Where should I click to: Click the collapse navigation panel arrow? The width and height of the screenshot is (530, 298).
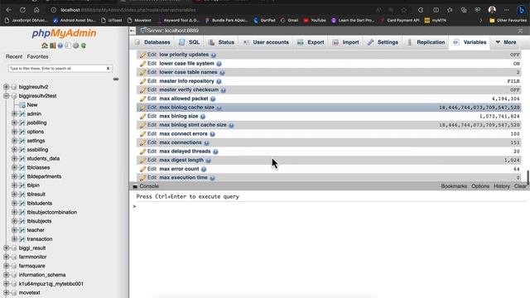(132, 31)
